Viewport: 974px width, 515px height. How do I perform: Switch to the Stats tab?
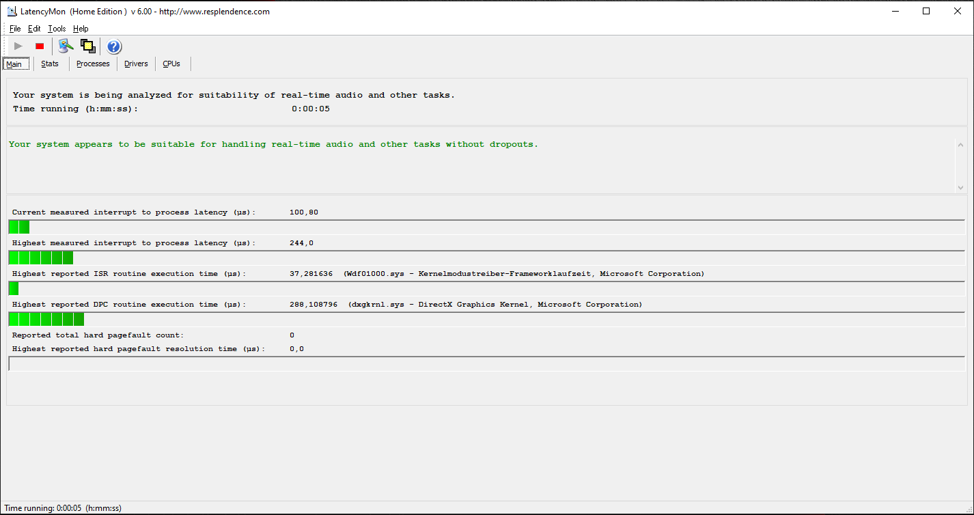coord(50,64)
